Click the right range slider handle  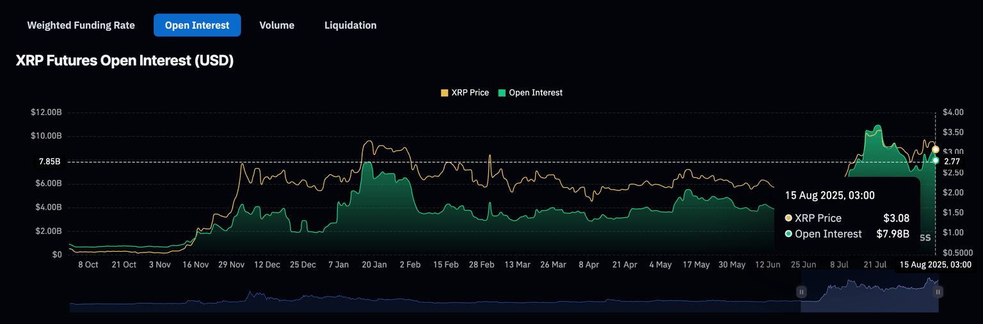tap(938, 292)
